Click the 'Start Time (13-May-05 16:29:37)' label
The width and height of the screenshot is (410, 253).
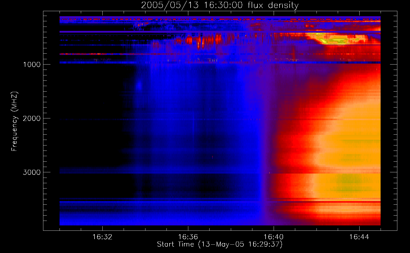coord(220,244)
